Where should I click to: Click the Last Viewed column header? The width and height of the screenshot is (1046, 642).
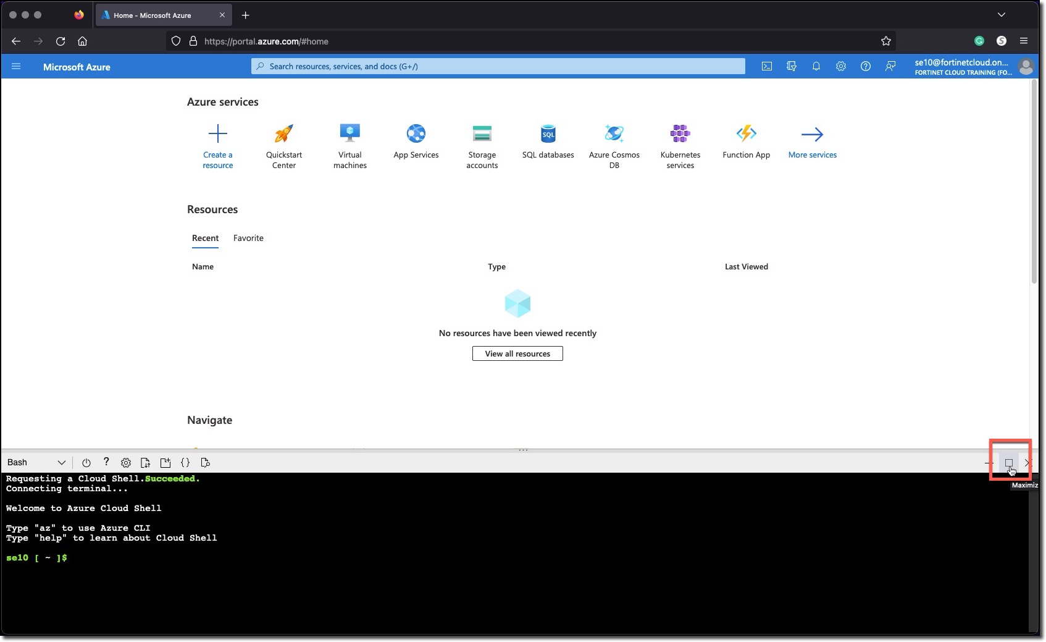[747, 266]
